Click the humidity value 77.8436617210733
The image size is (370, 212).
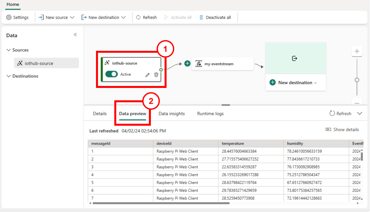pyautogui.click(x=303, y=159)
